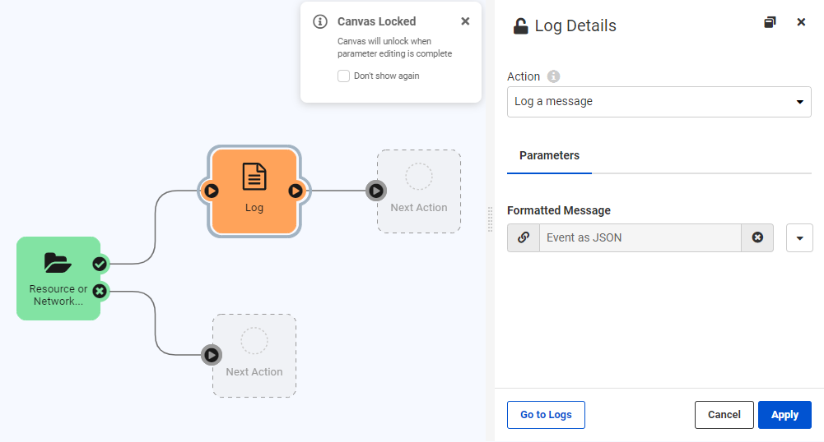This screenshot has height=442, width=824.
Task: Click the Cancel button
Action: coord(724,415)
